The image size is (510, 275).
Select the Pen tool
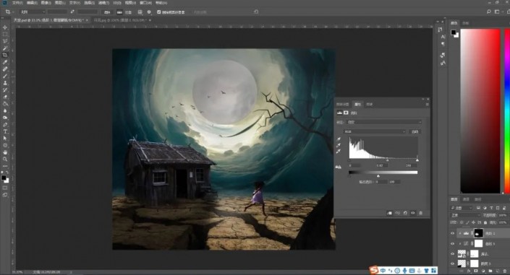pos(5,125)
